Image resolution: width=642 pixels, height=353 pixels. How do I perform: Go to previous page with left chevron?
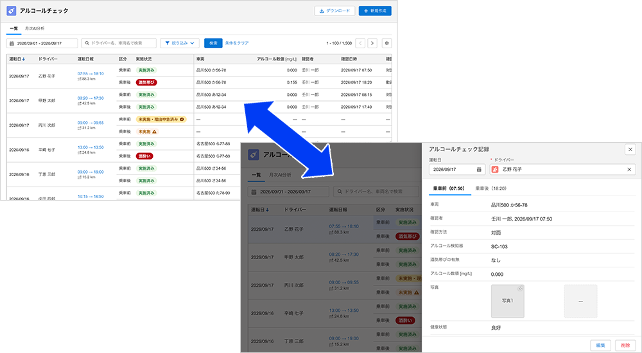pyautogui.click(x=360, y=43)
